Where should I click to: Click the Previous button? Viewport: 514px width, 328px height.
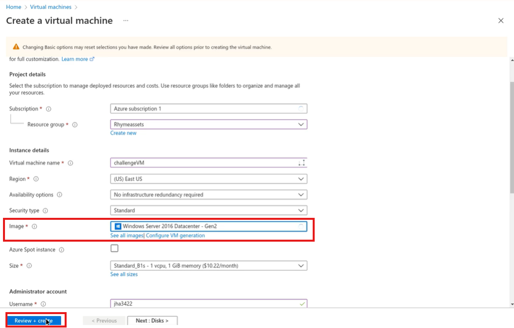pos(104,321)
